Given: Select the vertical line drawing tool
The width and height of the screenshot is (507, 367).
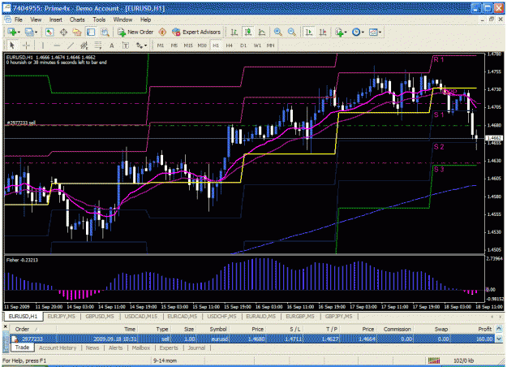Looking at the screenshot, I should click(43, 45).
